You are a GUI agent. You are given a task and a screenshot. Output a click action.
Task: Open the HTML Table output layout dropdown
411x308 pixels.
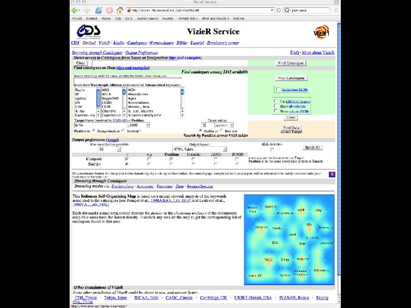[x=199, y=149]
